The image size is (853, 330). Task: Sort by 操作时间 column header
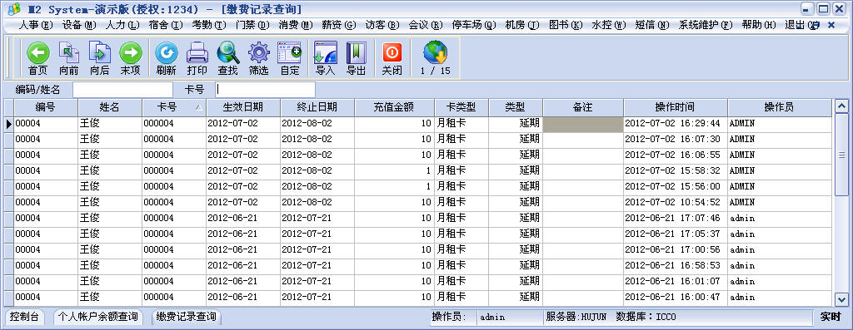click(x=676, y=107)
